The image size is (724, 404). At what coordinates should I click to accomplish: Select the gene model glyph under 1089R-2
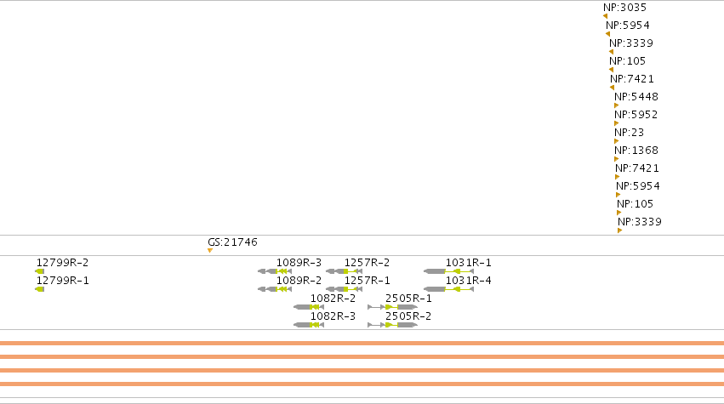pyautogui.click(x=275, y=289)
